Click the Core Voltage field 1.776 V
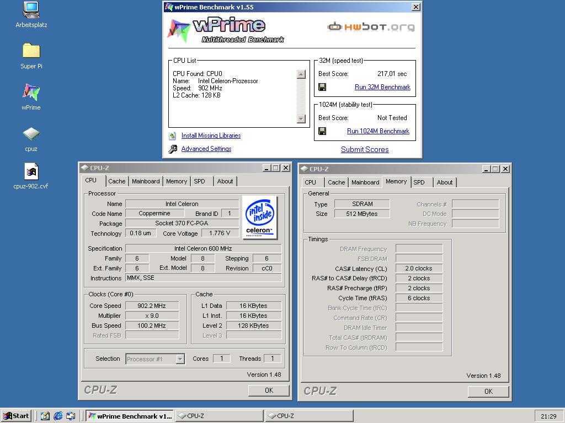 (220, 233)
